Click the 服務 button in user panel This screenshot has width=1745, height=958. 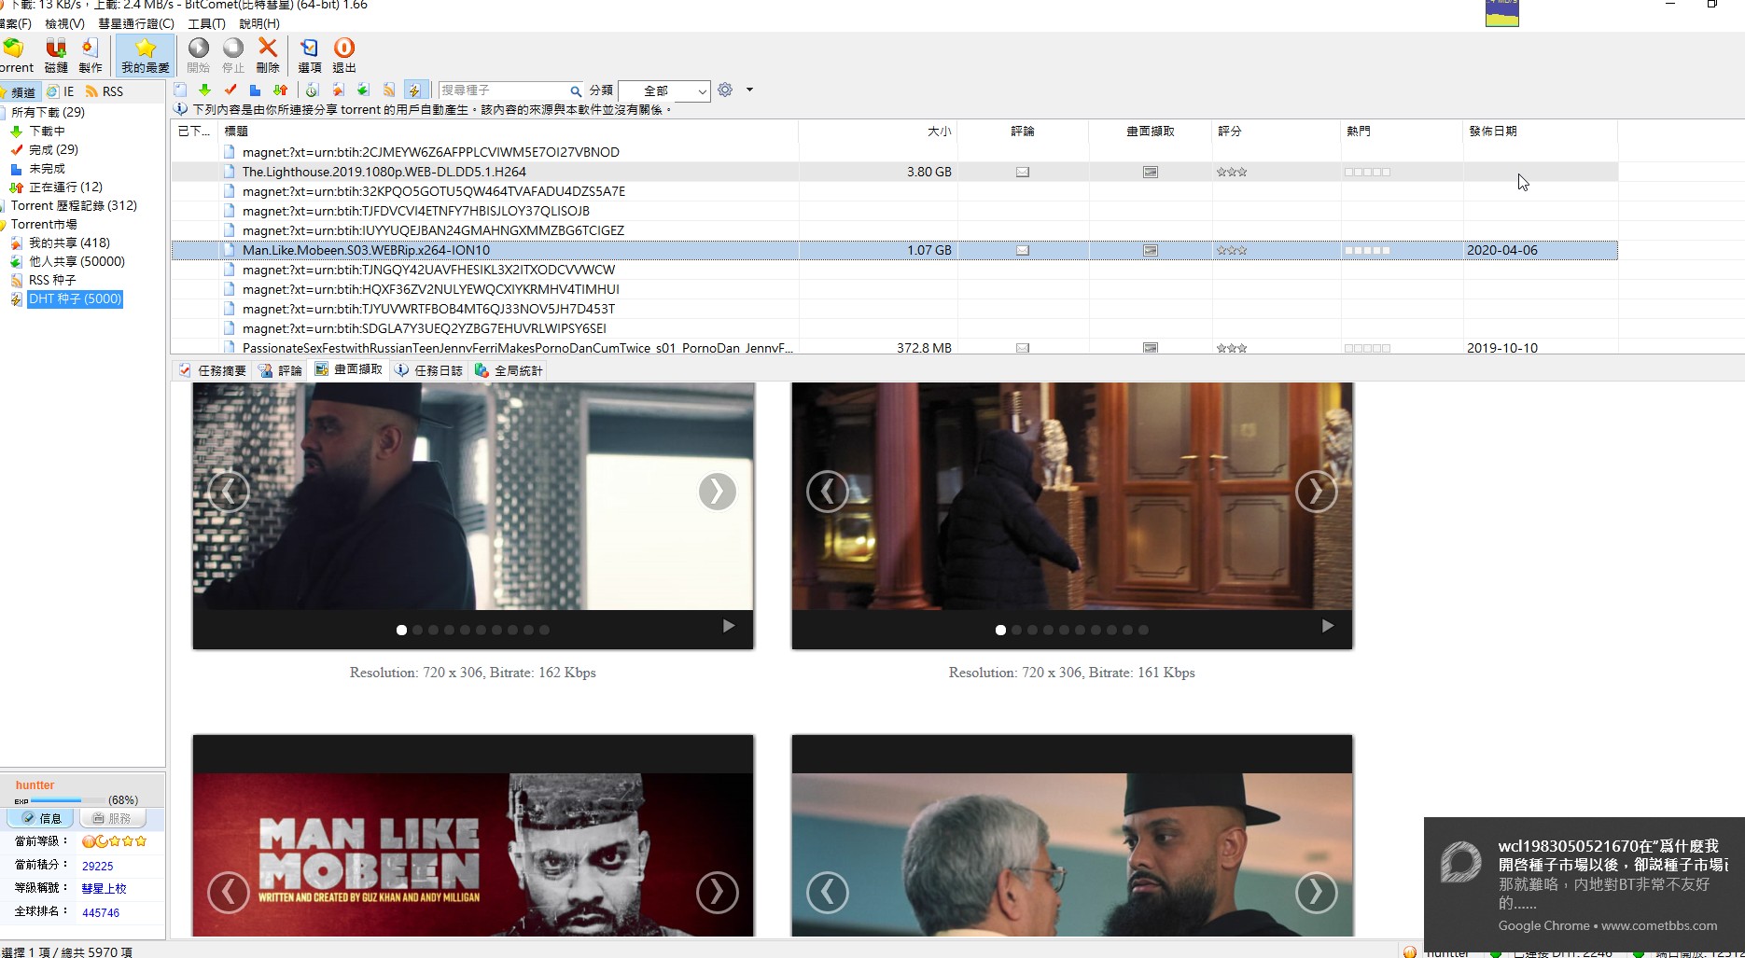(x=113, y=818)
